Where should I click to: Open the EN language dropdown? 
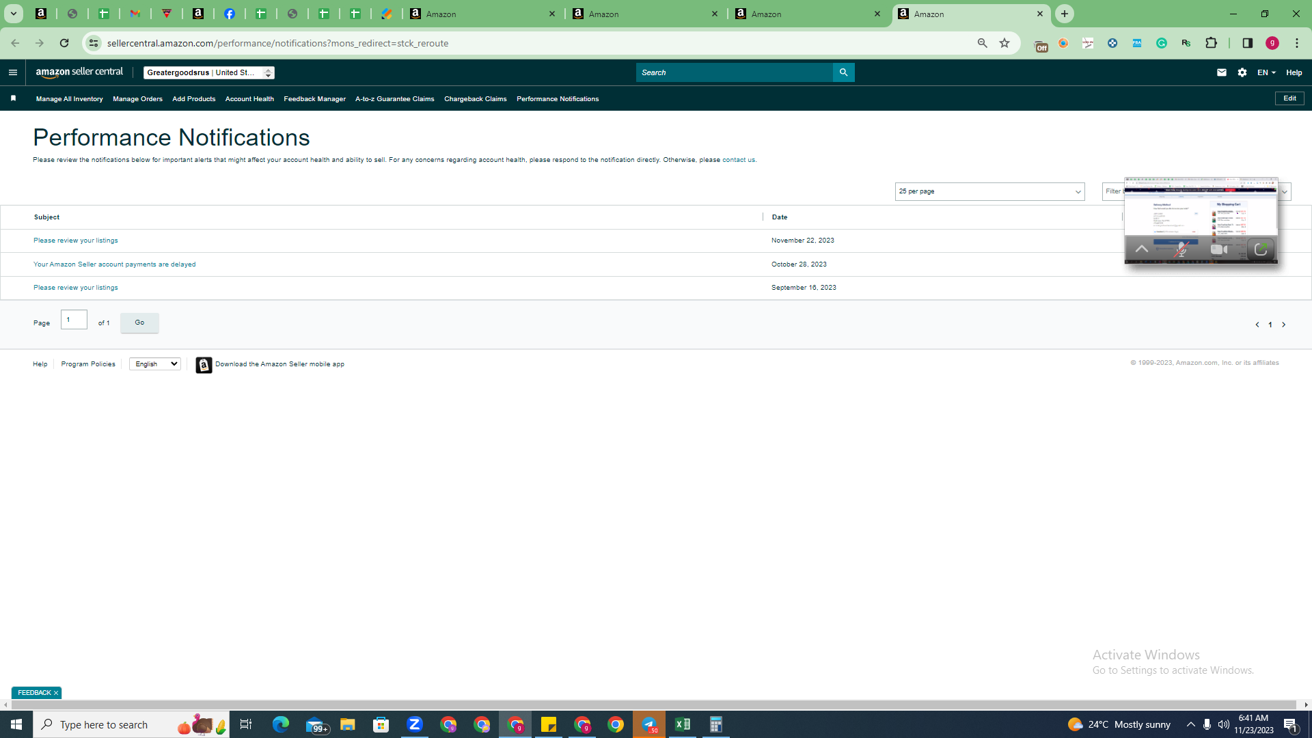point(1266,72)
